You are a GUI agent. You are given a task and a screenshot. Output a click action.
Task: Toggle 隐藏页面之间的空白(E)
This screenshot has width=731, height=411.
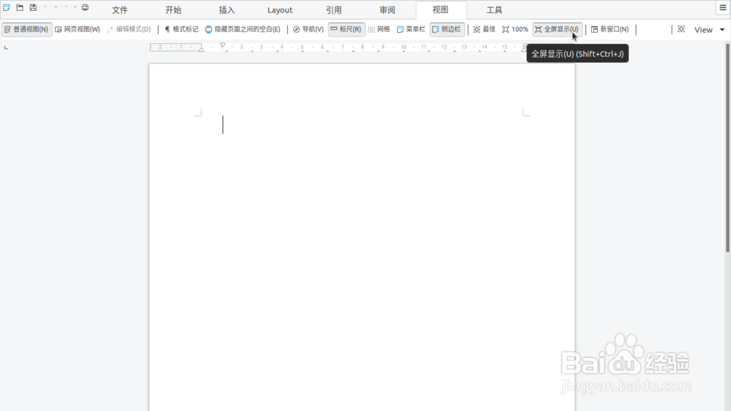pyautogui.click(x=243, y=29)
